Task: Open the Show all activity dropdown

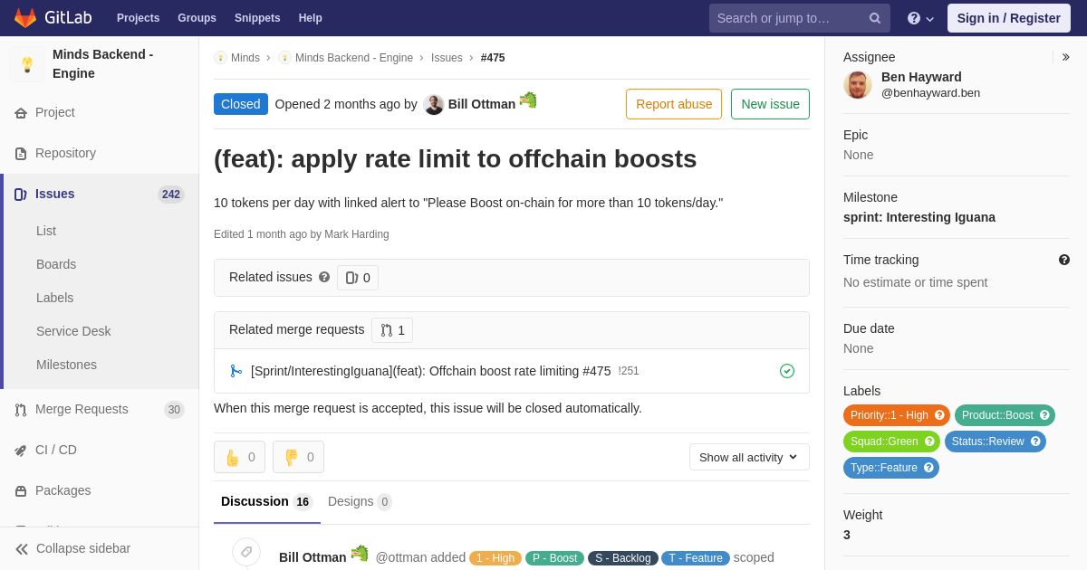Action: pyautogui.click(x=749, y=457)
